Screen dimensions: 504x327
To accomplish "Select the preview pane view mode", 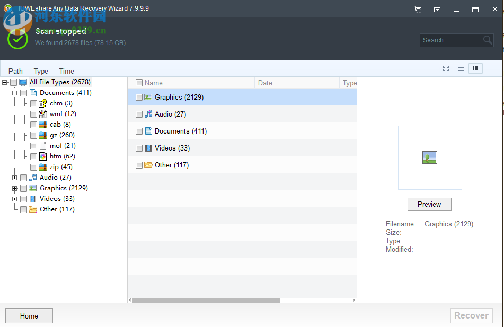I will (475, 68).
